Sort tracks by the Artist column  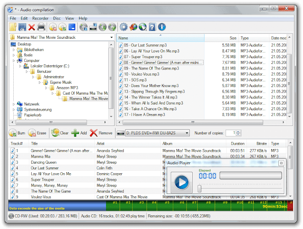click(127, 144)
